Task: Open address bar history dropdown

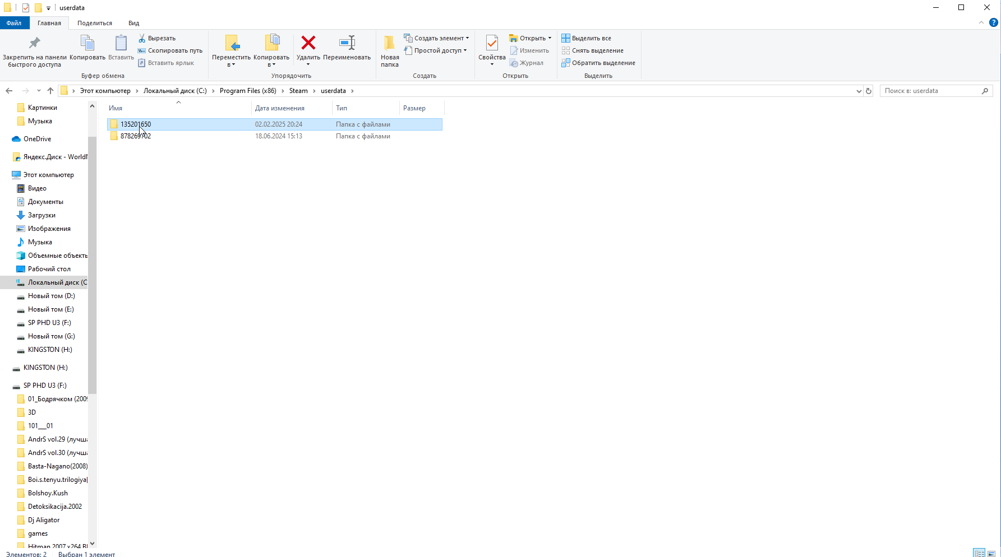Action: (x=859, y=91)
